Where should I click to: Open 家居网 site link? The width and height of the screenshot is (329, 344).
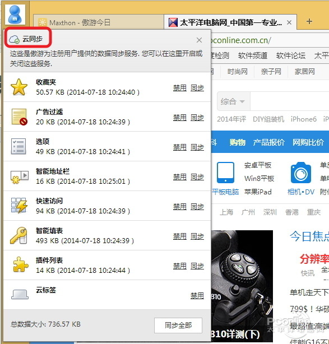coord(304,72)
